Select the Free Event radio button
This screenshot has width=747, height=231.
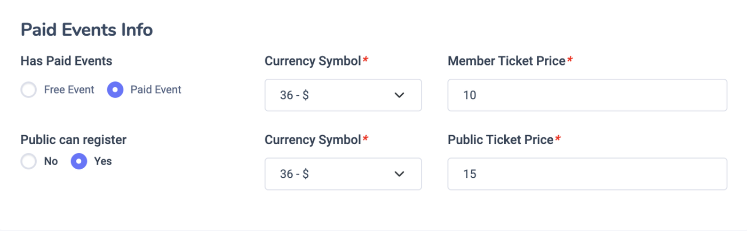(29, 90)
